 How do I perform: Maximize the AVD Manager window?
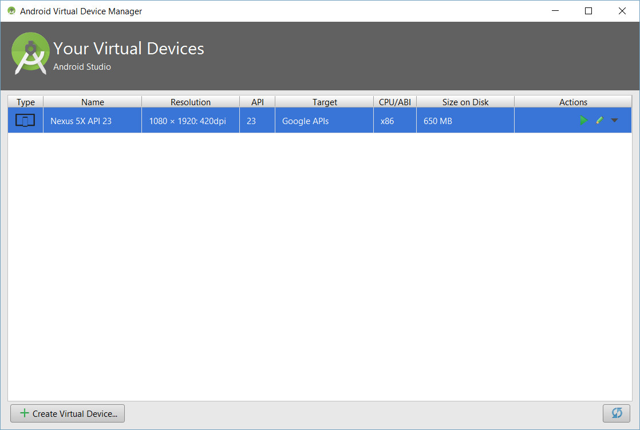pos(588,11)
